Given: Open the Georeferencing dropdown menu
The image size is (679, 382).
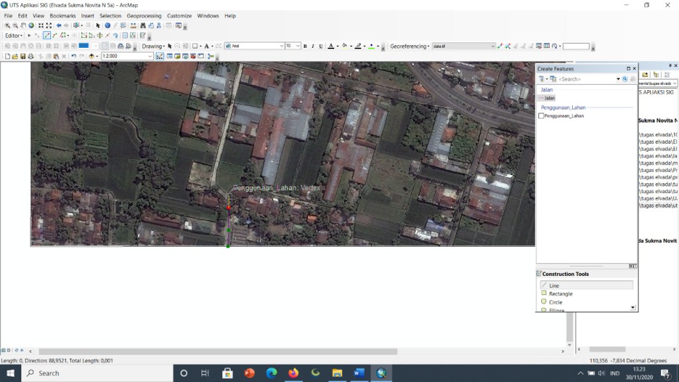Looking at the screenshot, I should pyautogui.click(x=410, y=46).
